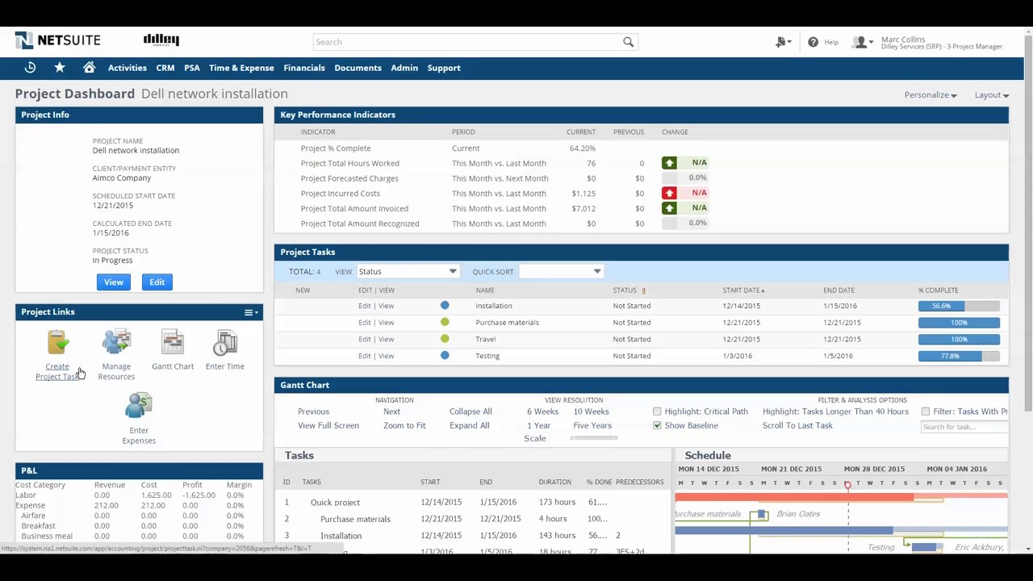Click the NetSuite logo
Viewport: 1033px width, 581px height.
57,40
